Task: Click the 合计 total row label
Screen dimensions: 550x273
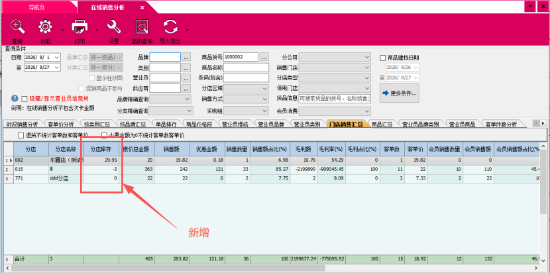Action: click(19, 259)
